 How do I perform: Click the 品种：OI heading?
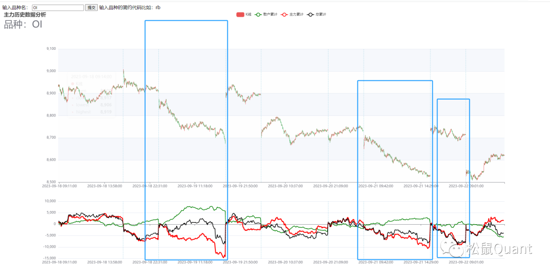pos(23,24)
